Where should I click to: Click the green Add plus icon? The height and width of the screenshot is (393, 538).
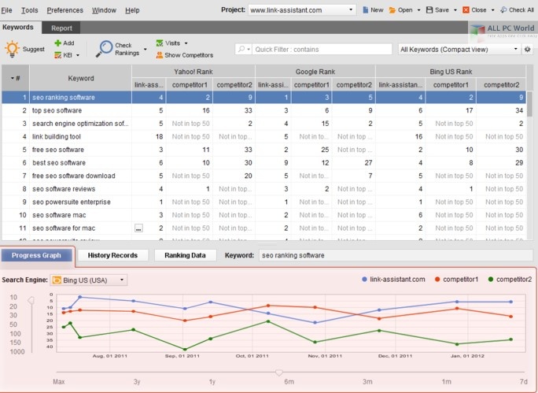click(x=57, y=43)
